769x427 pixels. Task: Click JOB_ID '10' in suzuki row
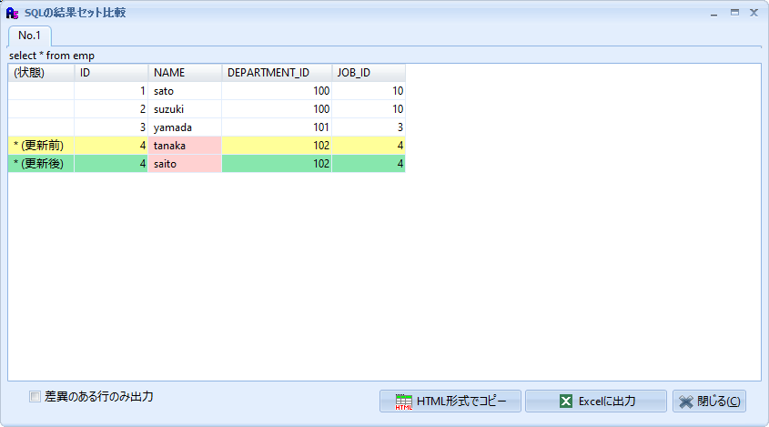[x=369, y=109]
